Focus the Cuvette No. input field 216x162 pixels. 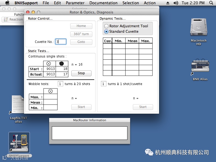[x=61, y=42]
